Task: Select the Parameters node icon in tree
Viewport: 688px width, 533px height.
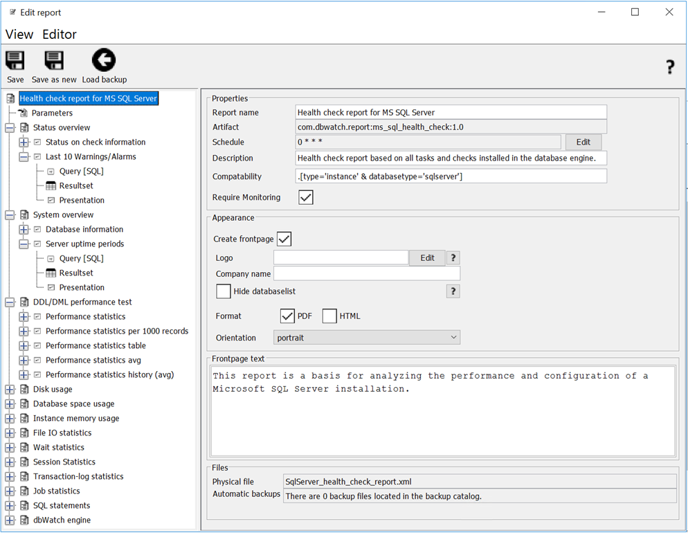Action: pyautogui.click(x=24, y=113)
